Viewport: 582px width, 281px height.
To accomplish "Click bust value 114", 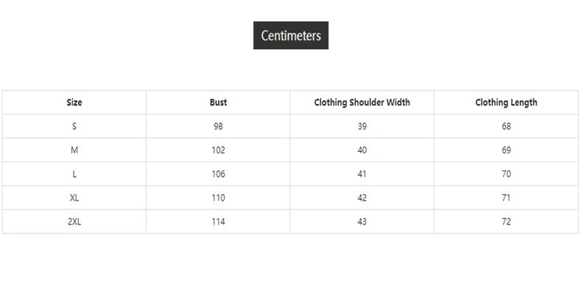I will point(218,221).
